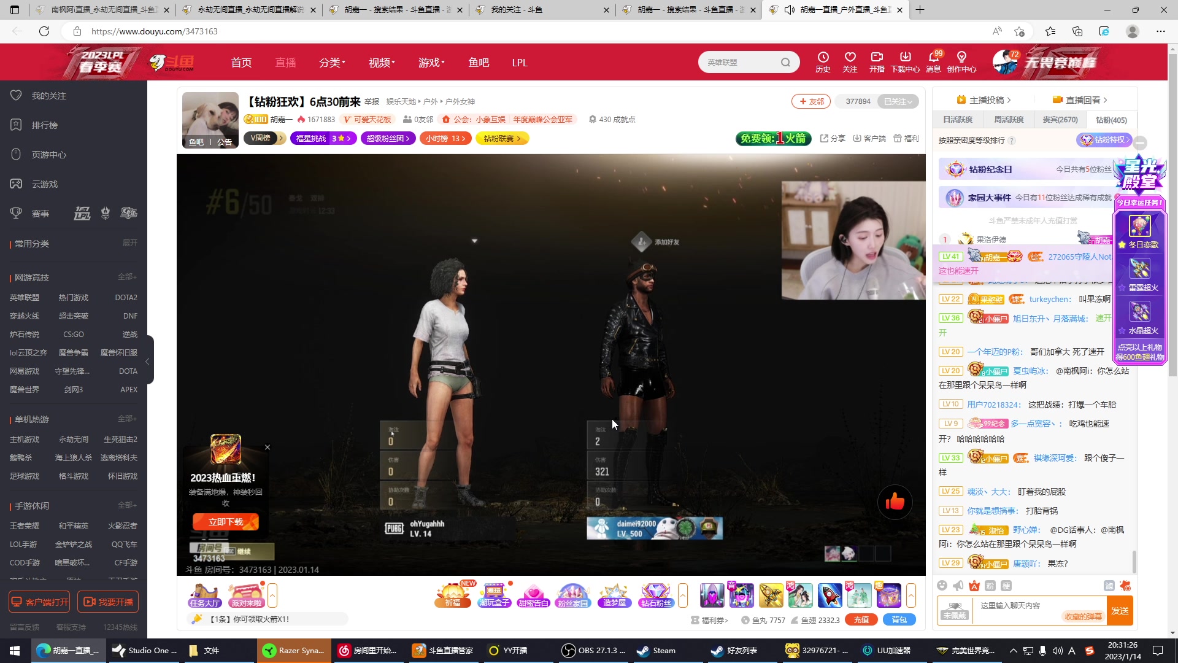
Task: Open the 钻石粉丝 diamond fan icon
Action: coord(656,595)
